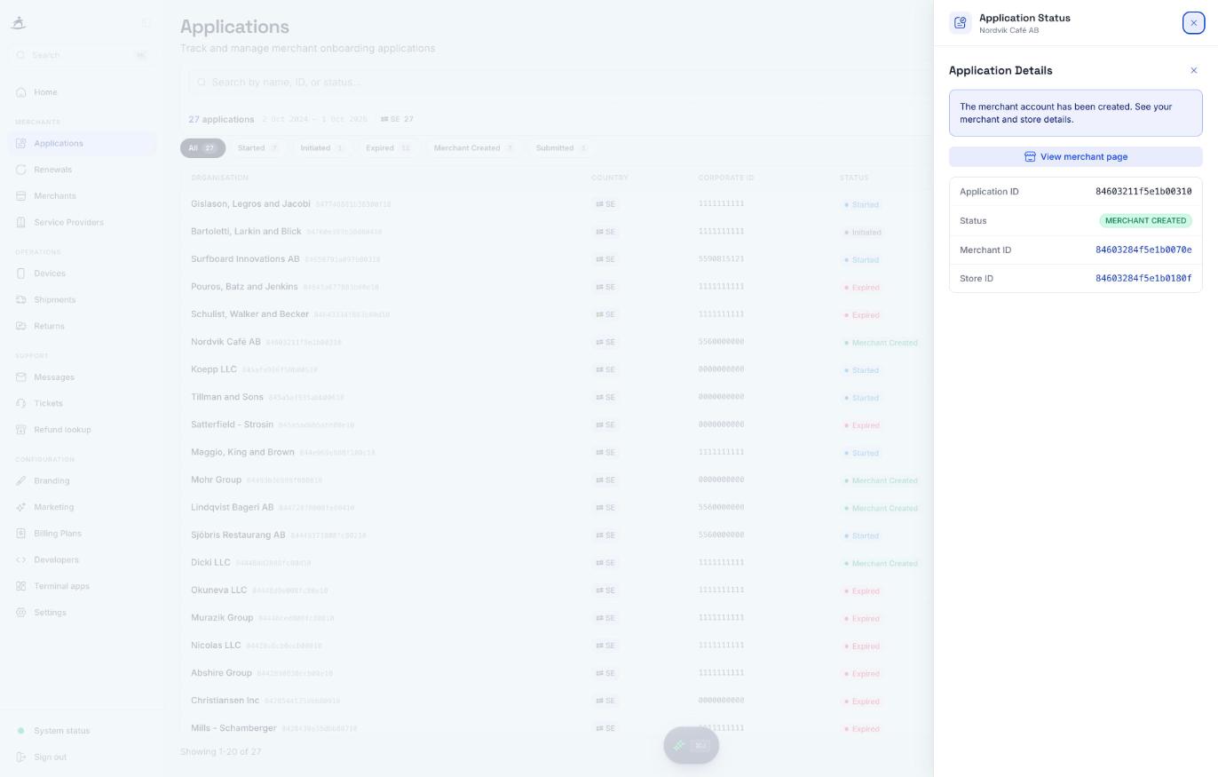Open Merchant ID 84603284f5e1b0070e link
1218x777 pixels.
pos(1143,250)
